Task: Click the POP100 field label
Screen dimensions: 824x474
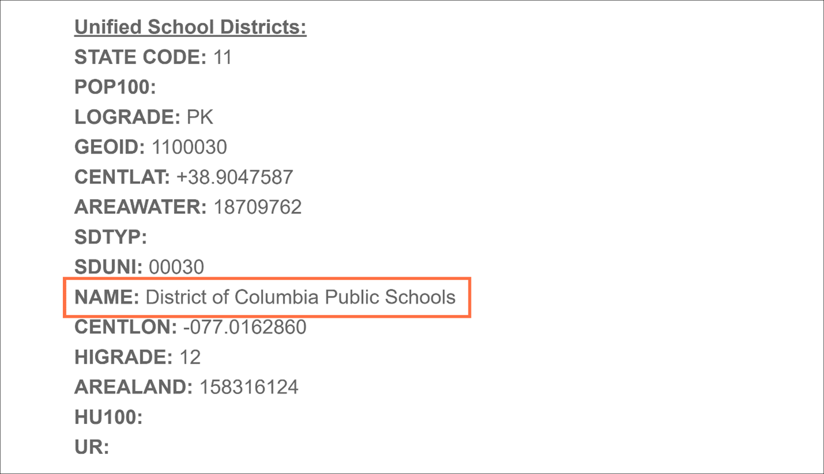Action: [x=115, y=87]
